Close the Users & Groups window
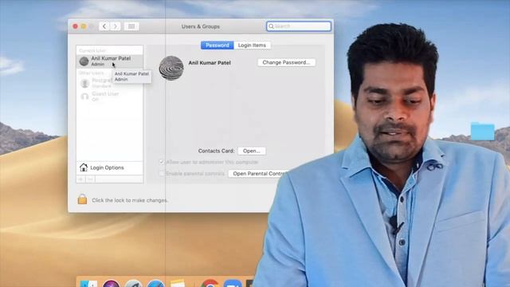 click(75, 26)
